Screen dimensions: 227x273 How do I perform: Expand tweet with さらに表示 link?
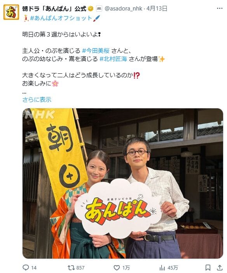point(37,99)
